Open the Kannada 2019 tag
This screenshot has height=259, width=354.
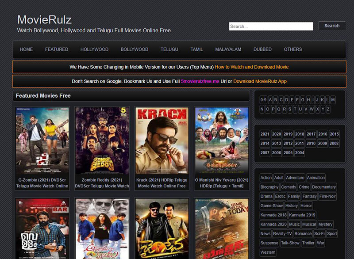pyautogui.click(x=302, y=215)
